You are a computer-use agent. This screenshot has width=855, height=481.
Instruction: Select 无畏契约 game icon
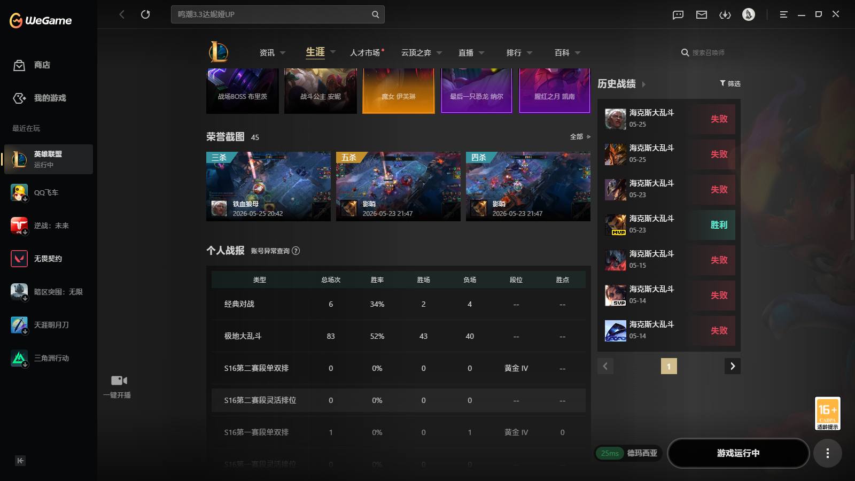[x=19, y=259]
